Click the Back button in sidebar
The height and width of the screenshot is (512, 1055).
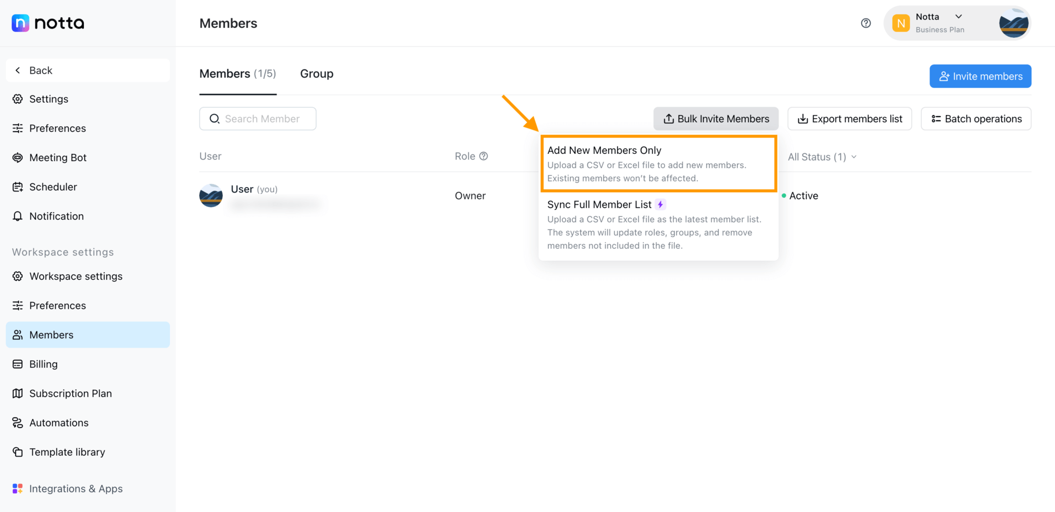[88, 70]
